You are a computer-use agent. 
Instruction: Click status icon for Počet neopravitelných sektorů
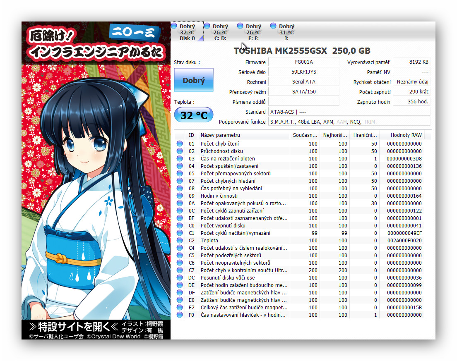(180, 263)
